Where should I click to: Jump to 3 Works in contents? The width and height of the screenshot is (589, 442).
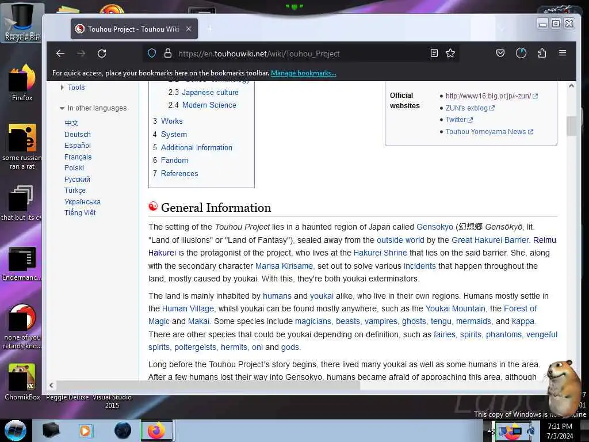(x=167, y=121)
